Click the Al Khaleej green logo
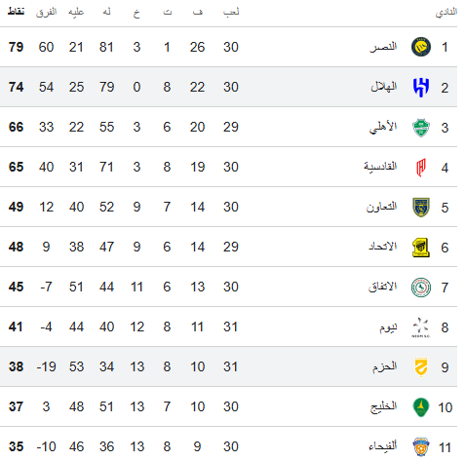This screenshot has width=466, height=461. (421, 407)
